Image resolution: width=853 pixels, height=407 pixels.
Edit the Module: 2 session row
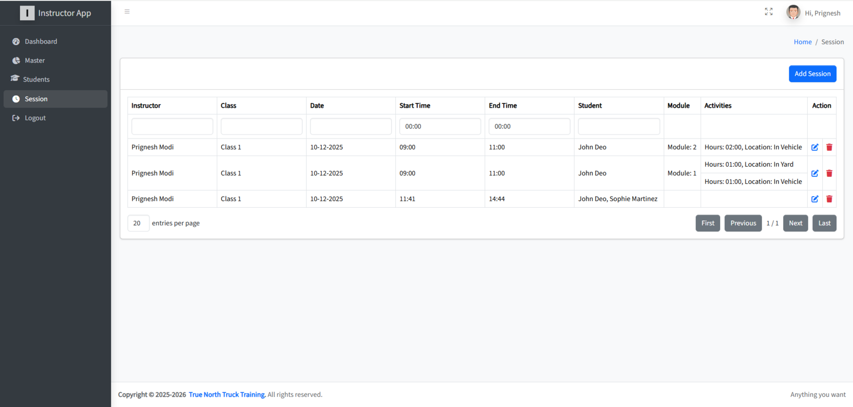tap(814, 147)
